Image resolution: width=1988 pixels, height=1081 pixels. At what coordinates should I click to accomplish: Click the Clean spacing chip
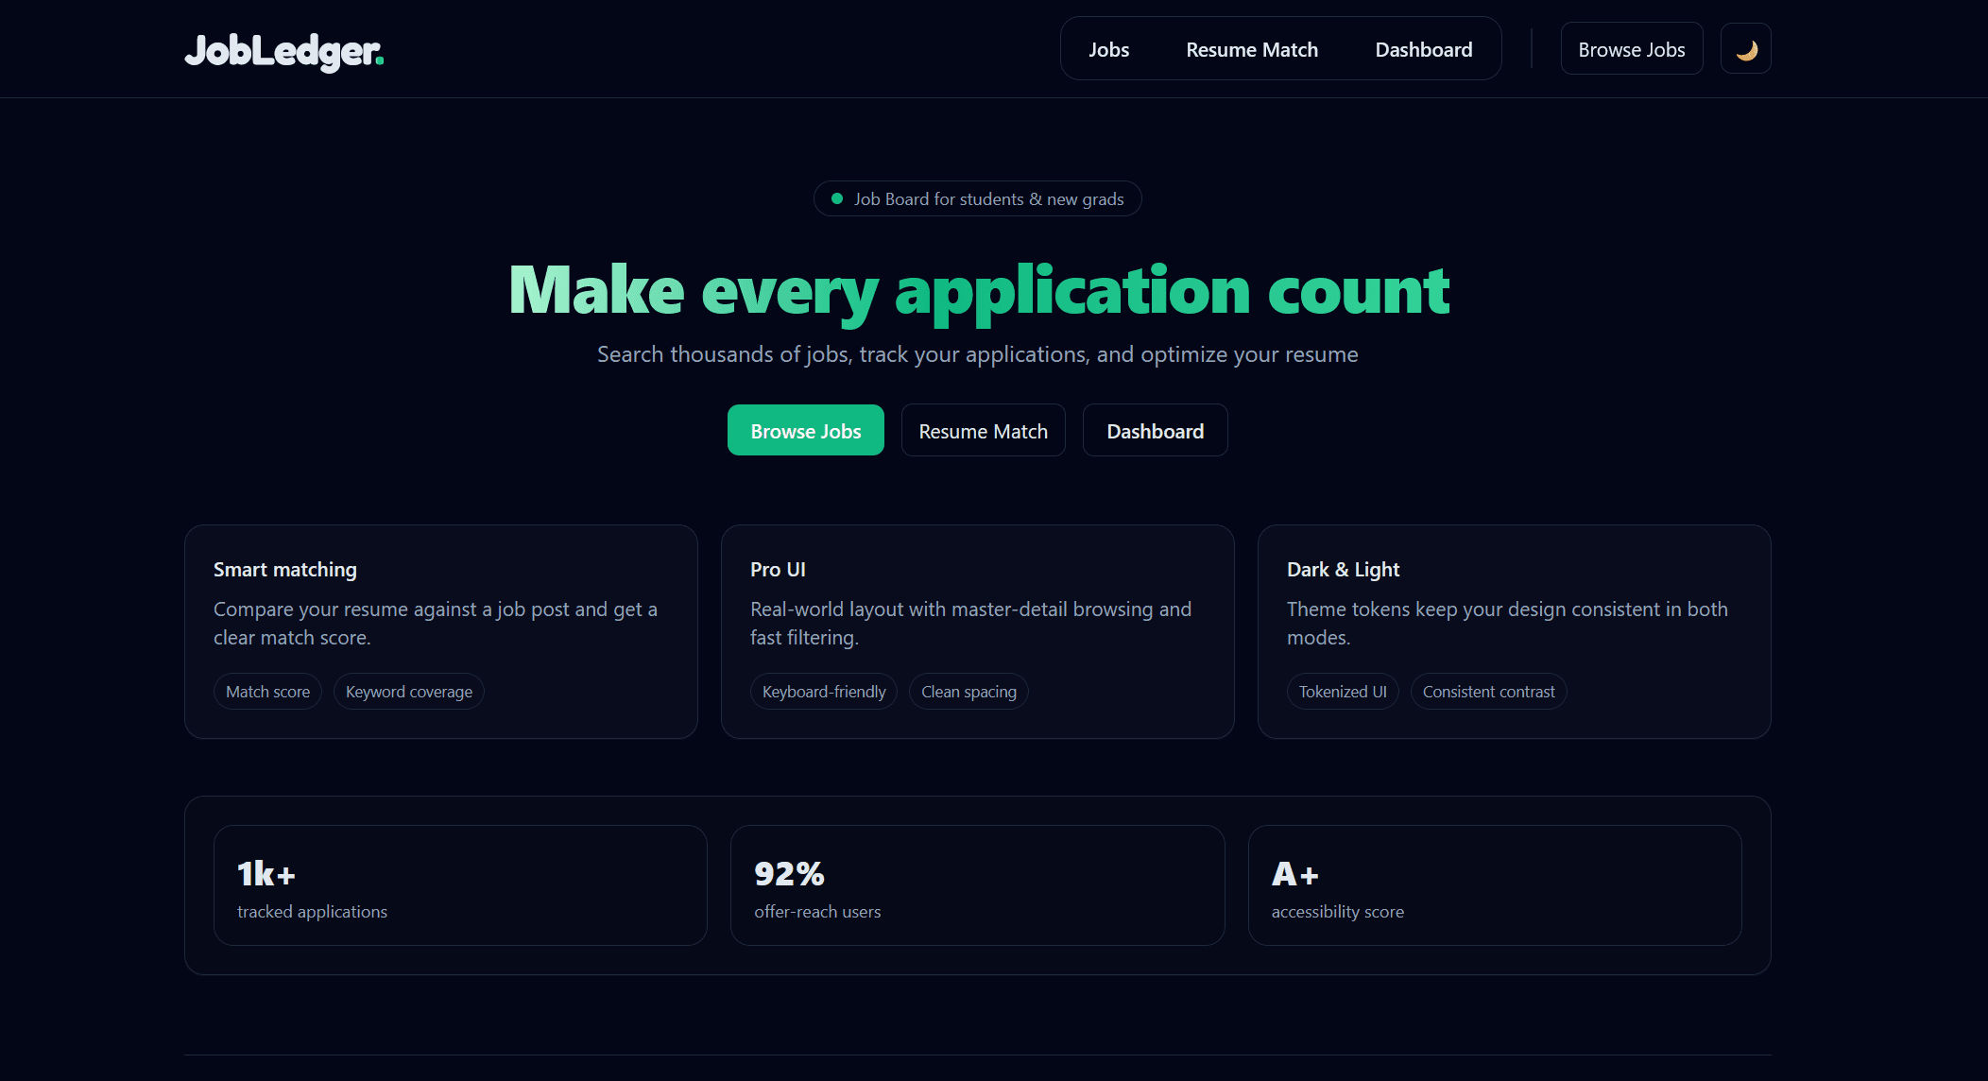(x=968, y=691)
